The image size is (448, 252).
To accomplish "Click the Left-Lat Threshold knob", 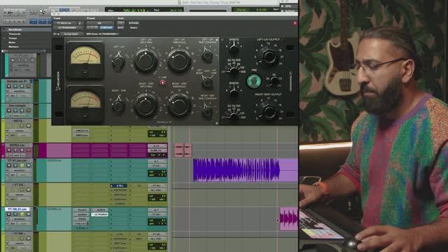I will (179, 60).
